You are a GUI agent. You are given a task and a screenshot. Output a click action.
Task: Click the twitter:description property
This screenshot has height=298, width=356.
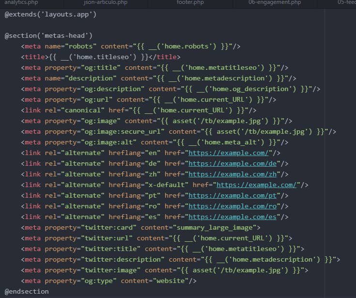point(105,260)
